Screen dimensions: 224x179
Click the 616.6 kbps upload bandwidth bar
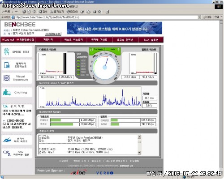(125, 120)
